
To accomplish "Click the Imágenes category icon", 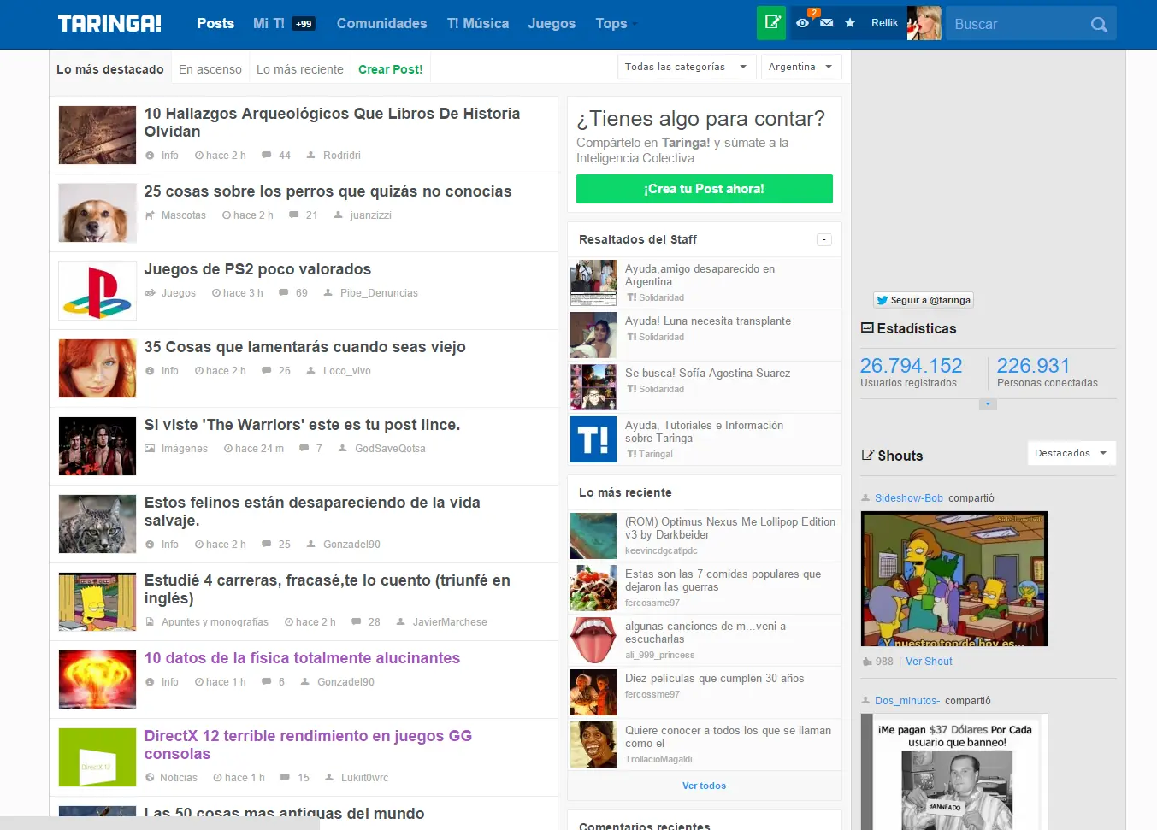I will point(151,449).
